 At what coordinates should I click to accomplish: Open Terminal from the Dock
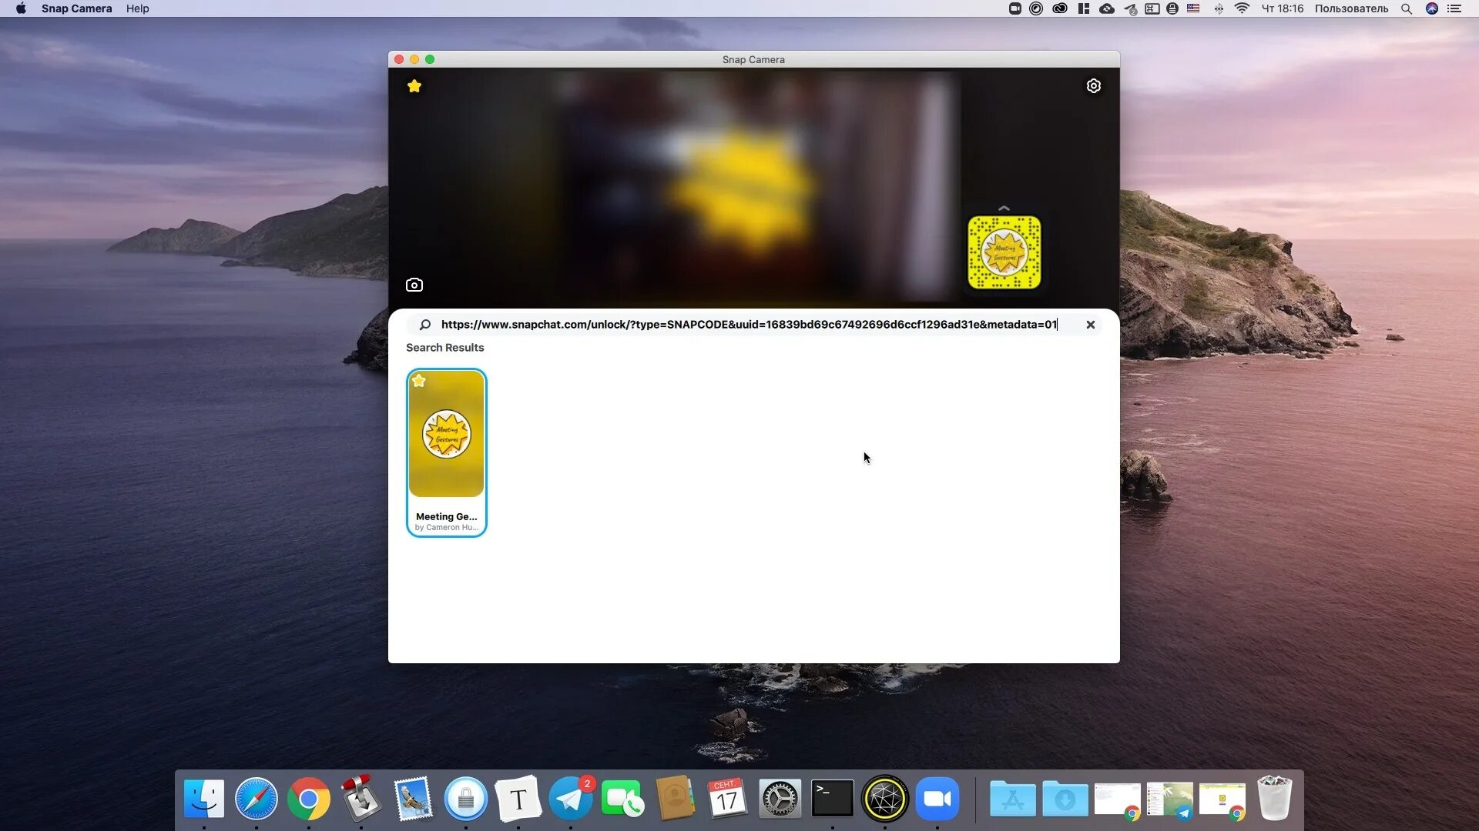pyautogui.click(x=832, y=799)
